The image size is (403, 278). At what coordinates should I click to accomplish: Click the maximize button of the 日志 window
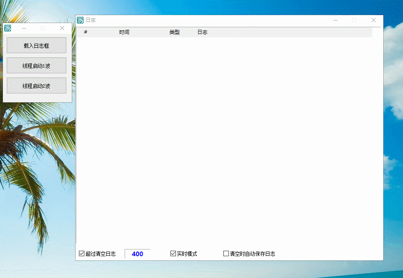click(354, 20)
